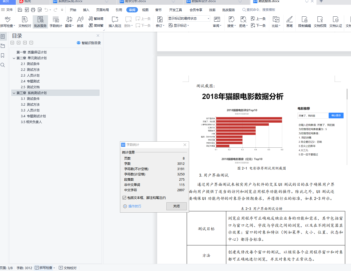Save the document with the save icon
This screenshot has height=271, width=351.
point(20,10)
